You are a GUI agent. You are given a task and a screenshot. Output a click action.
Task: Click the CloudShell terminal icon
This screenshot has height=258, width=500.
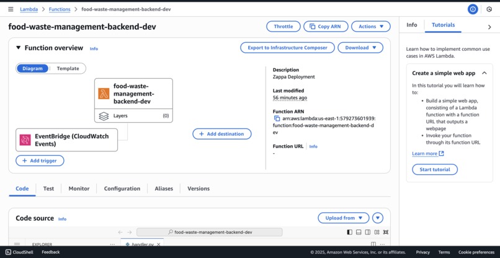pos(8,252)
